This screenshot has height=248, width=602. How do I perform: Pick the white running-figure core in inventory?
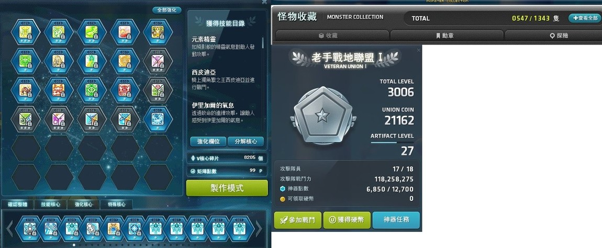pos(92,229)
